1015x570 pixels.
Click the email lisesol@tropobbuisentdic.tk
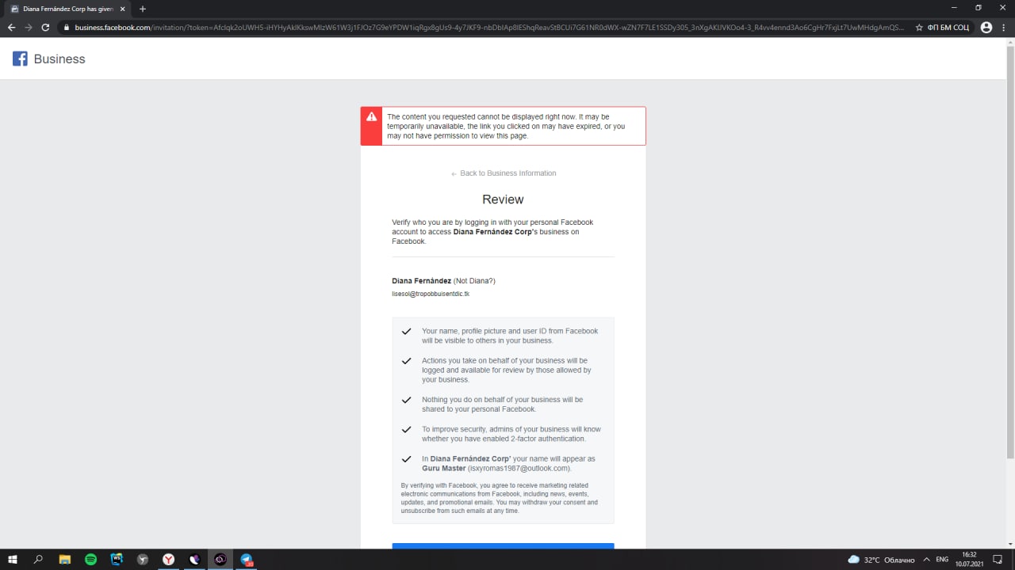[431, 294]
